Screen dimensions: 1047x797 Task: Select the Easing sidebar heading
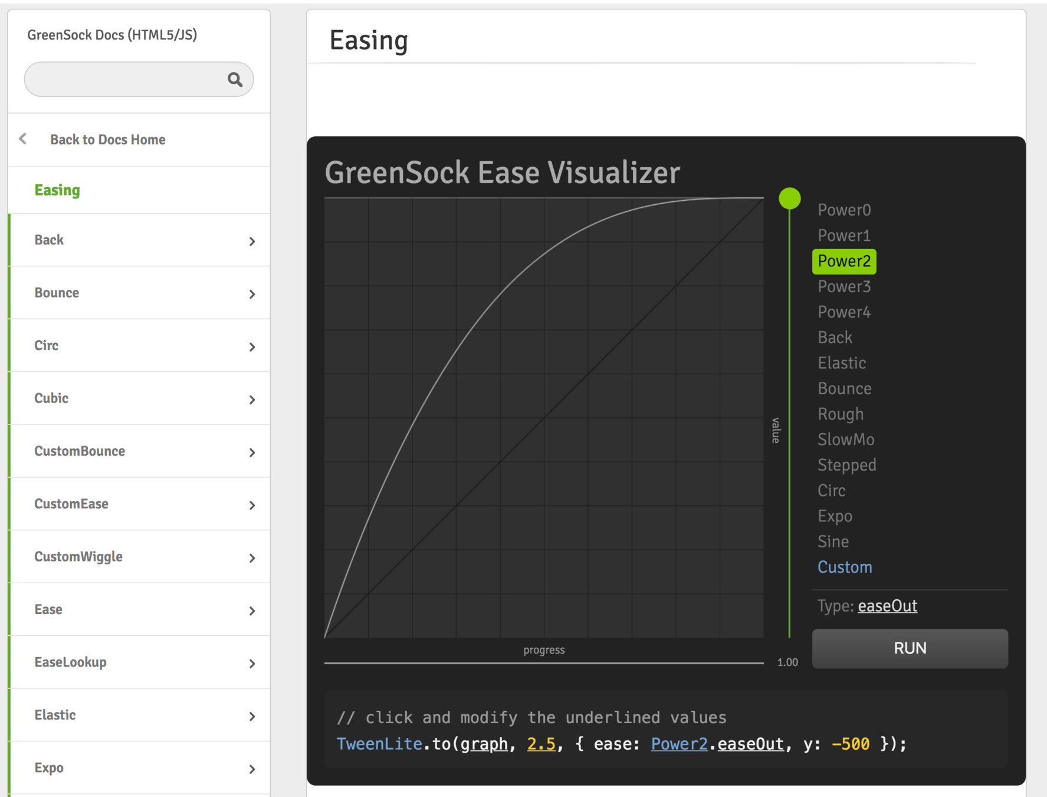57,190
